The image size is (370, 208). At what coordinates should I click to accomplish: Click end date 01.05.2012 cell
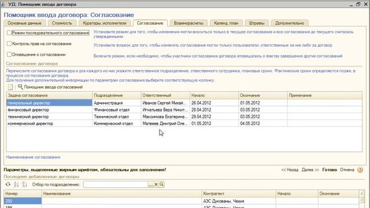pyautogui.click(x=263, y=103)
